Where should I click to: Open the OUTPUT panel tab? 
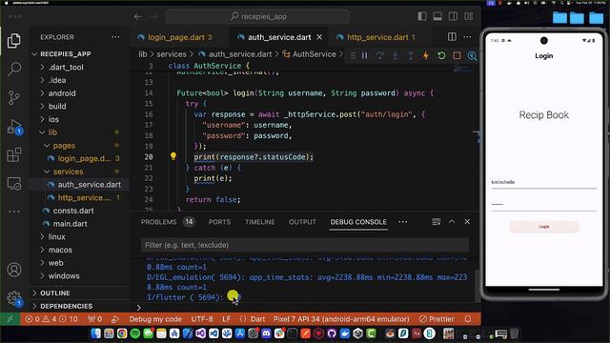302,222
